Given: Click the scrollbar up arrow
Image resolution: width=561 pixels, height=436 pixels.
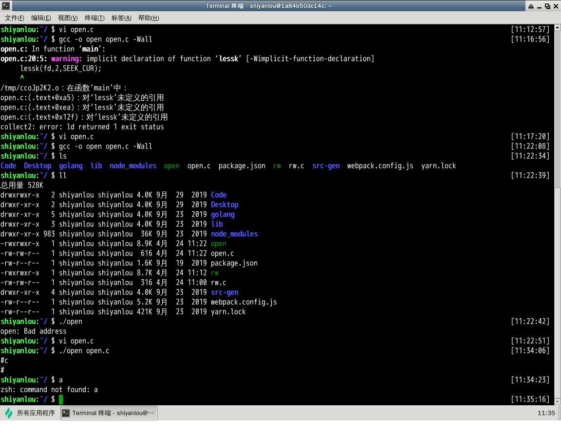Looking at the screenshot, I should coord(558,28).
